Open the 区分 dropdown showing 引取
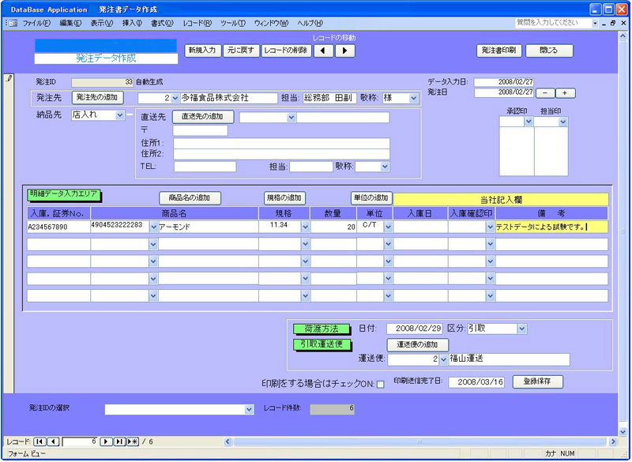 click(x=522, y=329)
